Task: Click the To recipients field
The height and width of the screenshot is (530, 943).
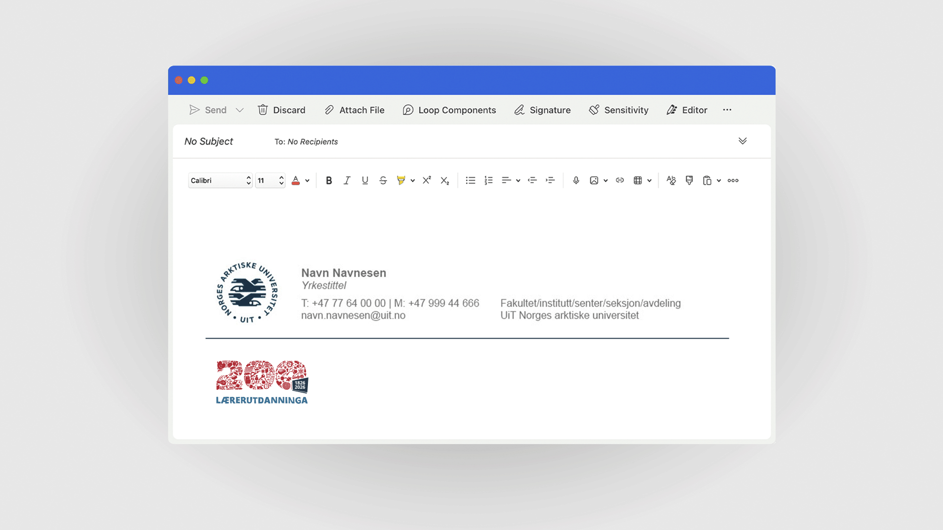Action: point(306,142)
